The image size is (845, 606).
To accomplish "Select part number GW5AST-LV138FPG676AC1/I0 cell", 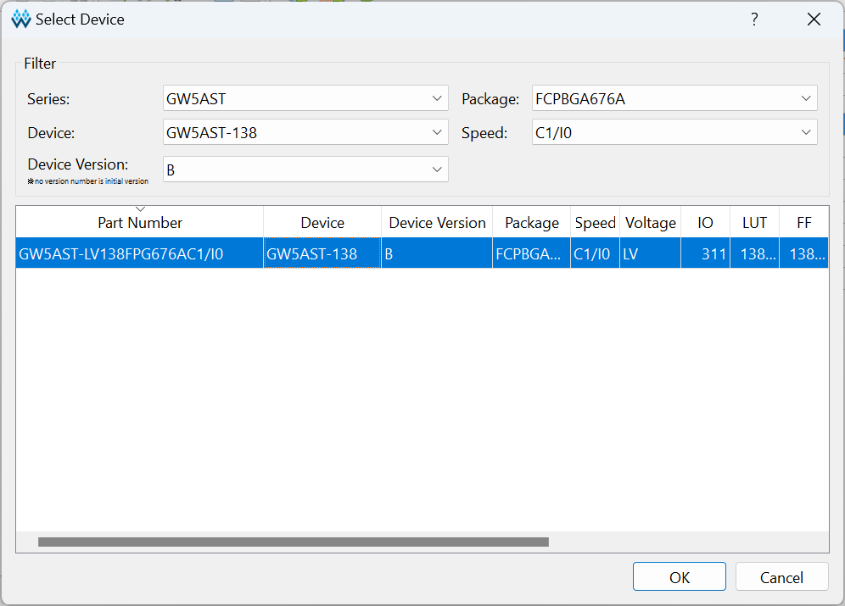I will pos(140,253).
